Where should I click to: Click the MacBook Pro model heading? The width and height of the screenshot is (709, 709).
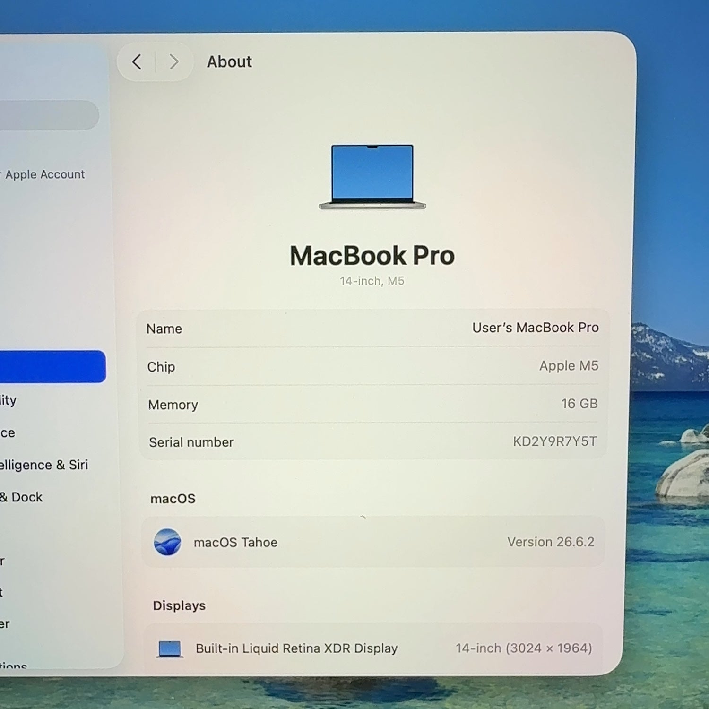pyautogui.click(x=372, y=256)
